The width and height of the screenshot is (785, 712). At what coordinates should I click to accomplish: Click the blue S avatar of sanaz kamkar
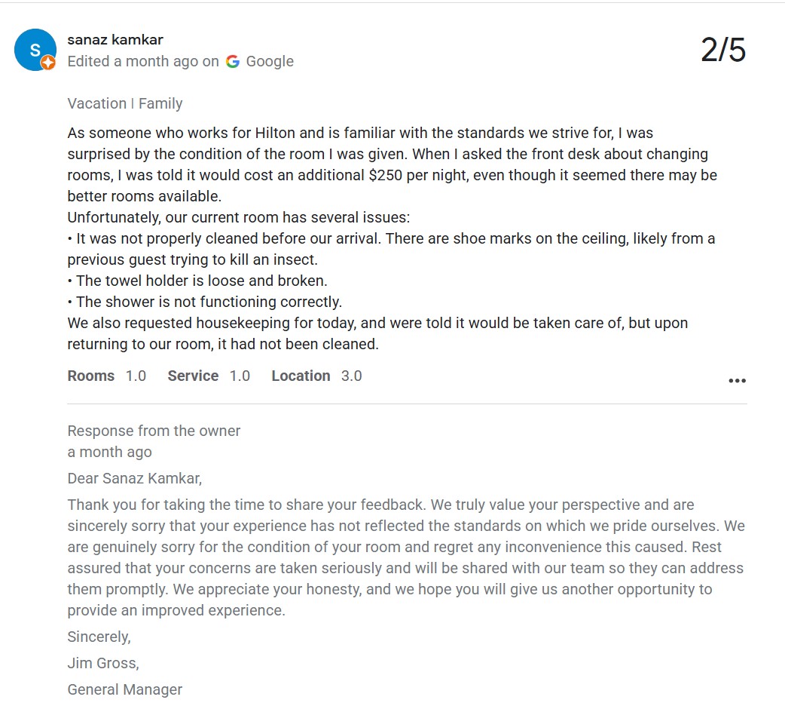coord(35,50)
